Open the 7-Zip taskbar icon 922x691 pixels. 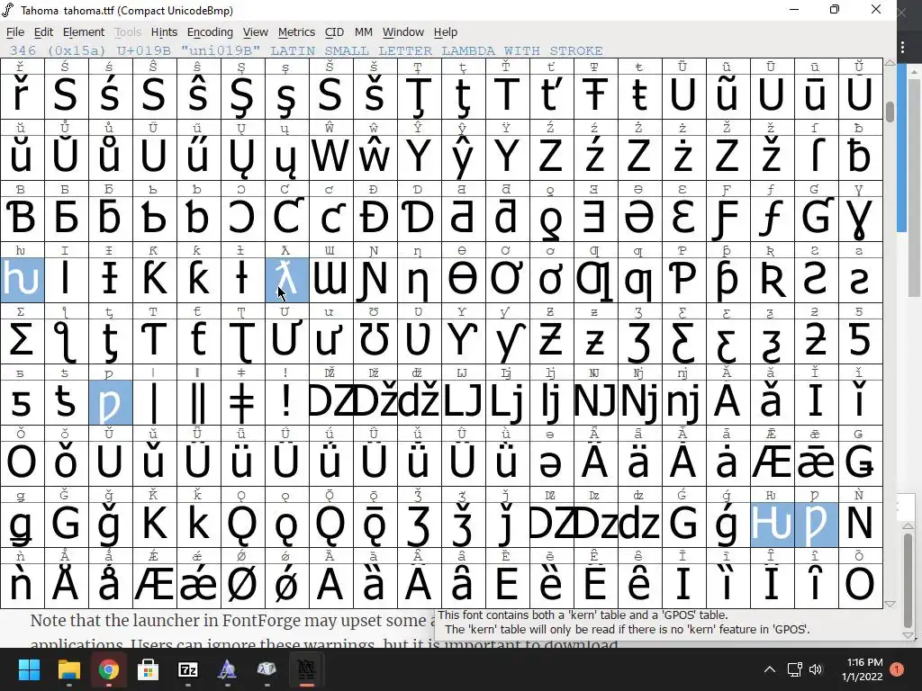pos(187,669)
